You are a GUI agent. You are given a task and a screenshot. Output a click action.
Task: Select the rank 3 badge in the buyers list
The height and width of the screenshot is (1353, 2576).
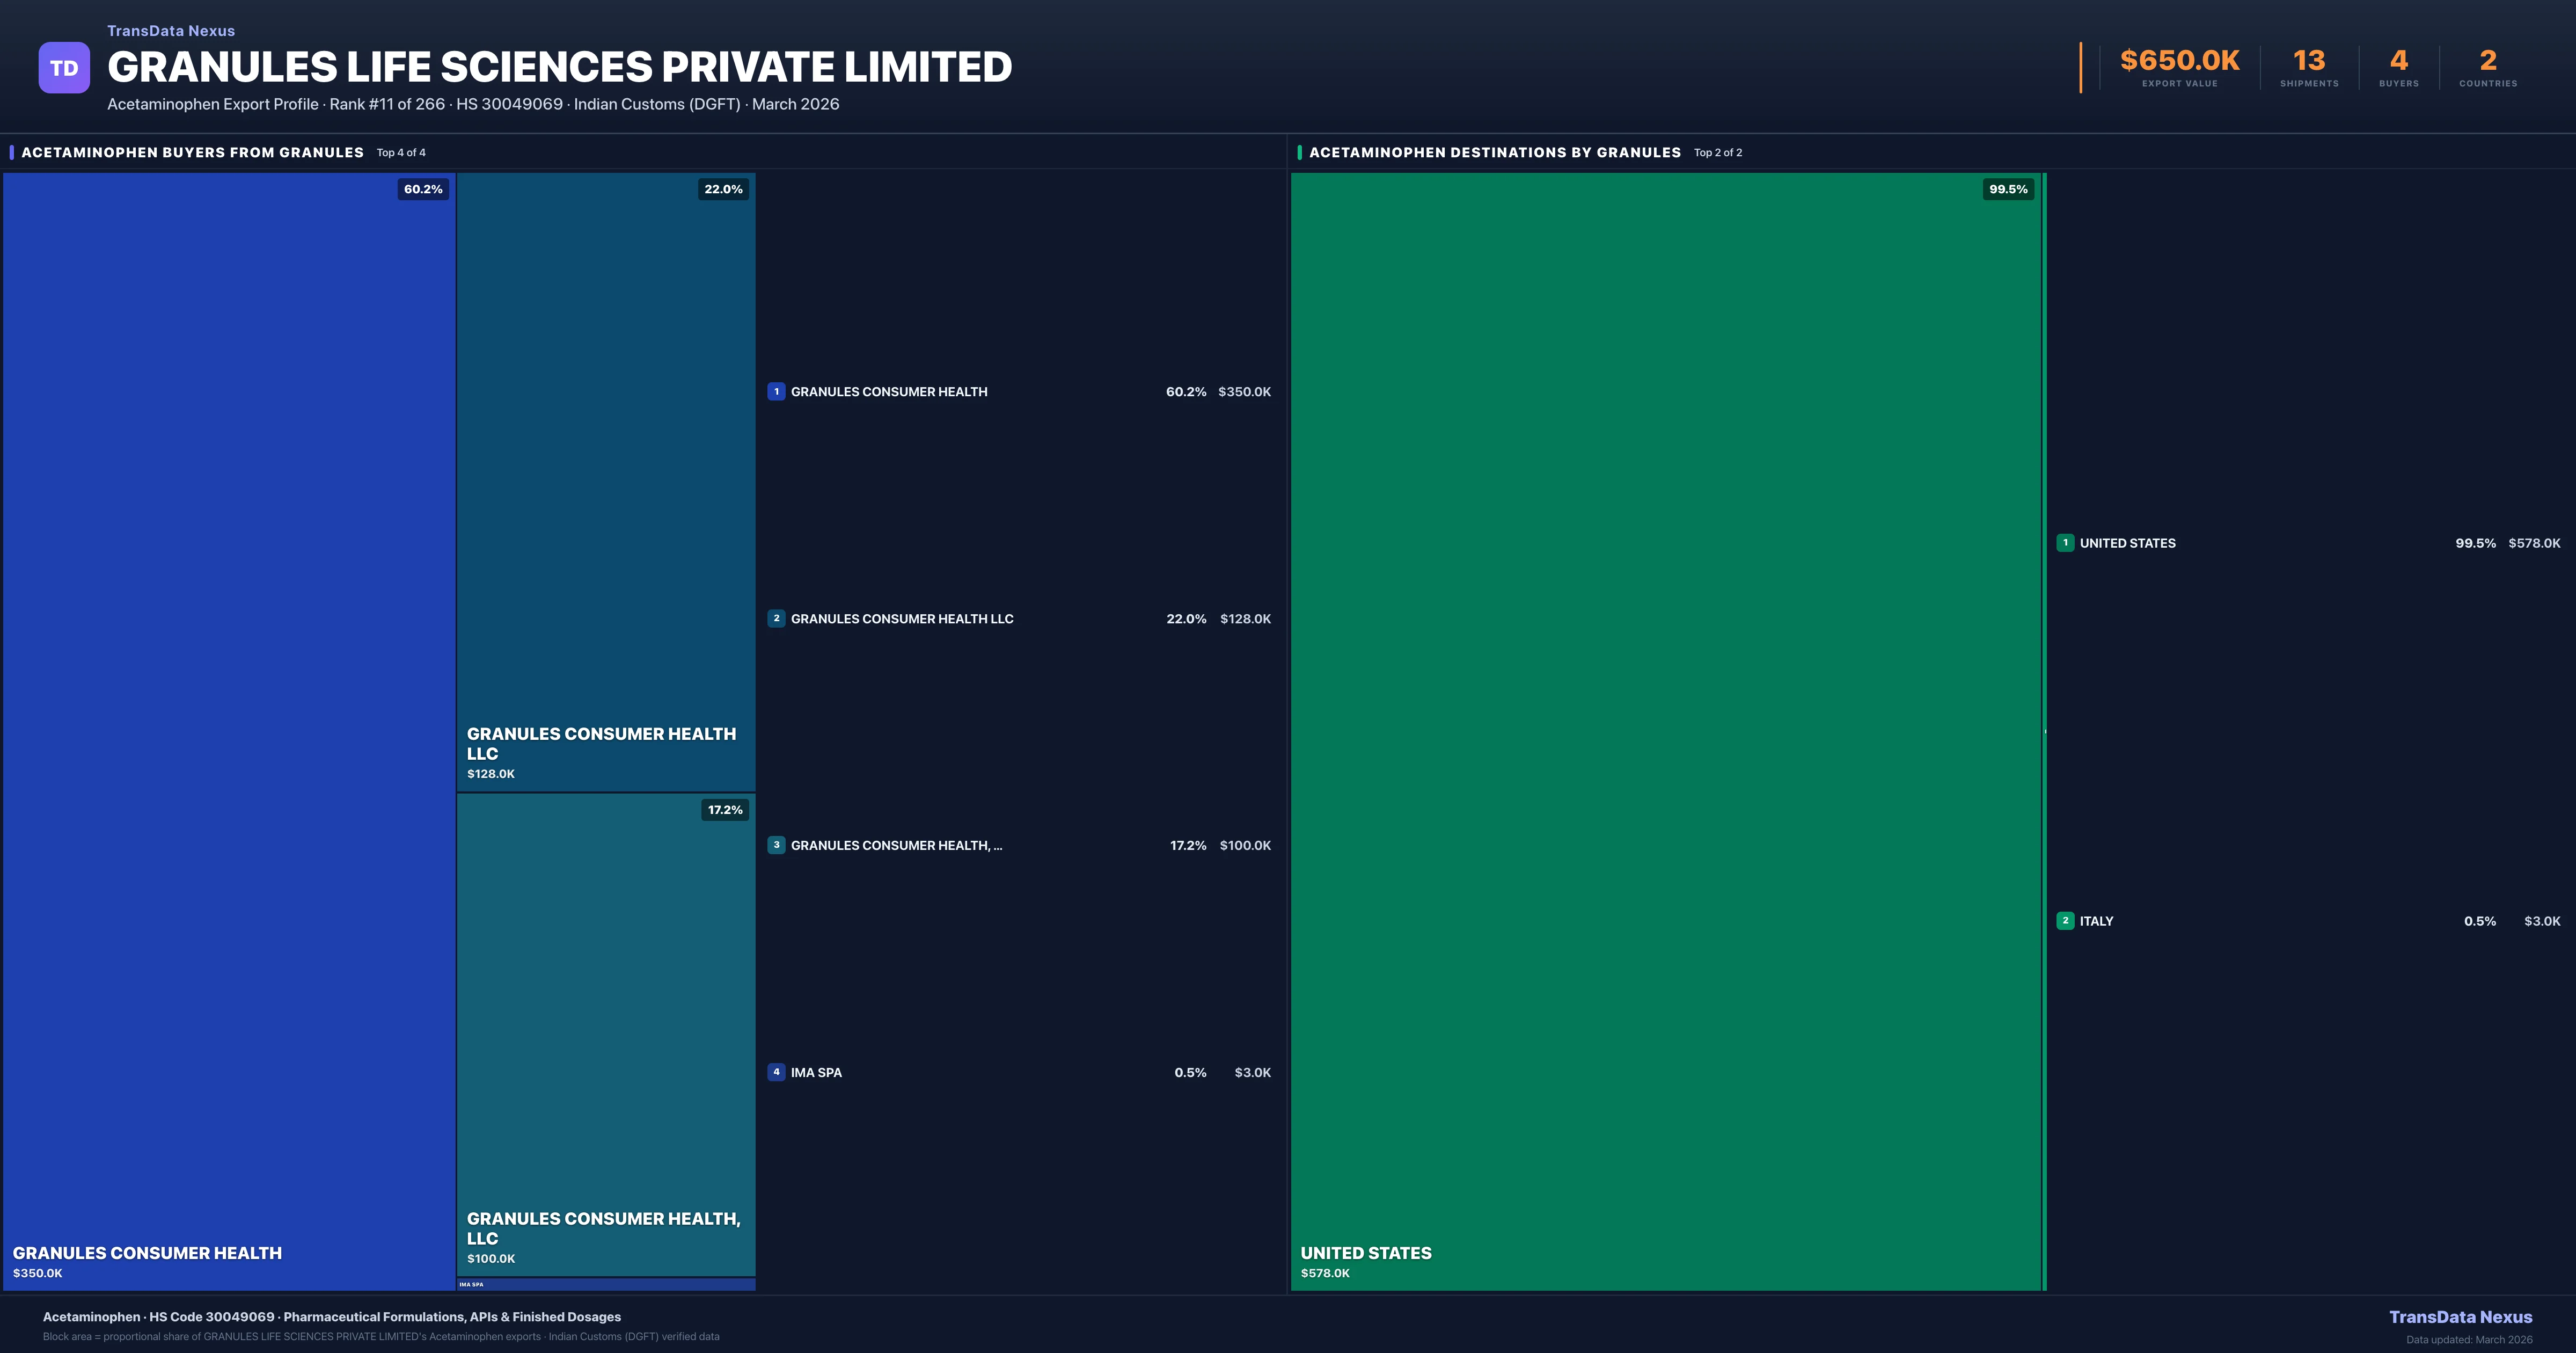[x=777, y=846]
